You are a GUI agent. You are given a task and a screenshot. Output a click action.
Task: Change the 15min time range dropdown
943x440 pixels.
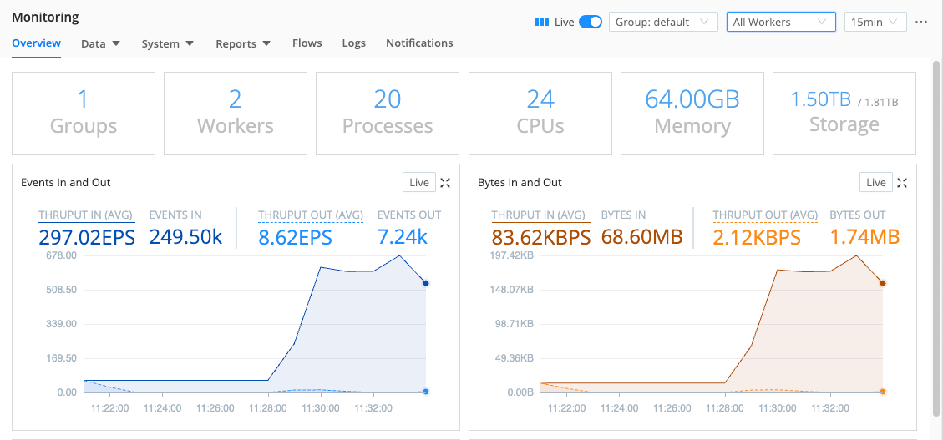click(875, 23)
